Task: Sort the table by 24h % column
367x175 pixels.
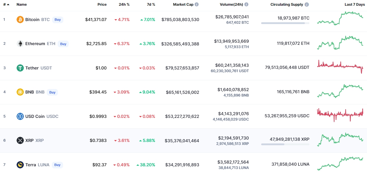Action: pyautogui.click(x=124, y=5)
